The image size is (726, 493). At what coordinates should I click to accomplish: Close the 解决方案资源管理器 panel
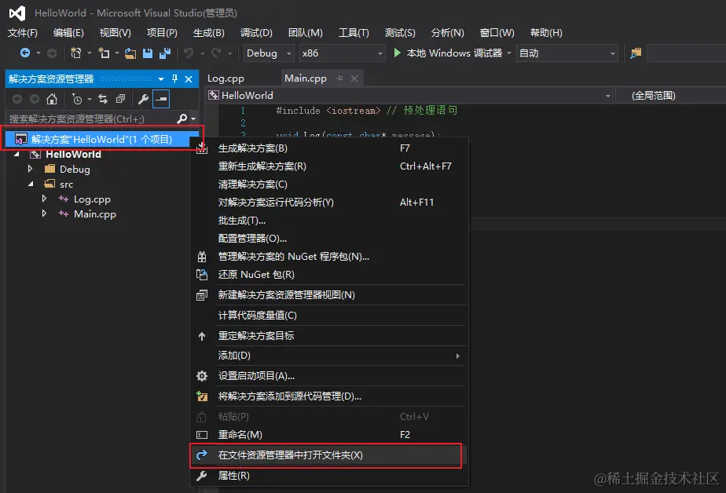pyautogui.click(x=189, y=79)
